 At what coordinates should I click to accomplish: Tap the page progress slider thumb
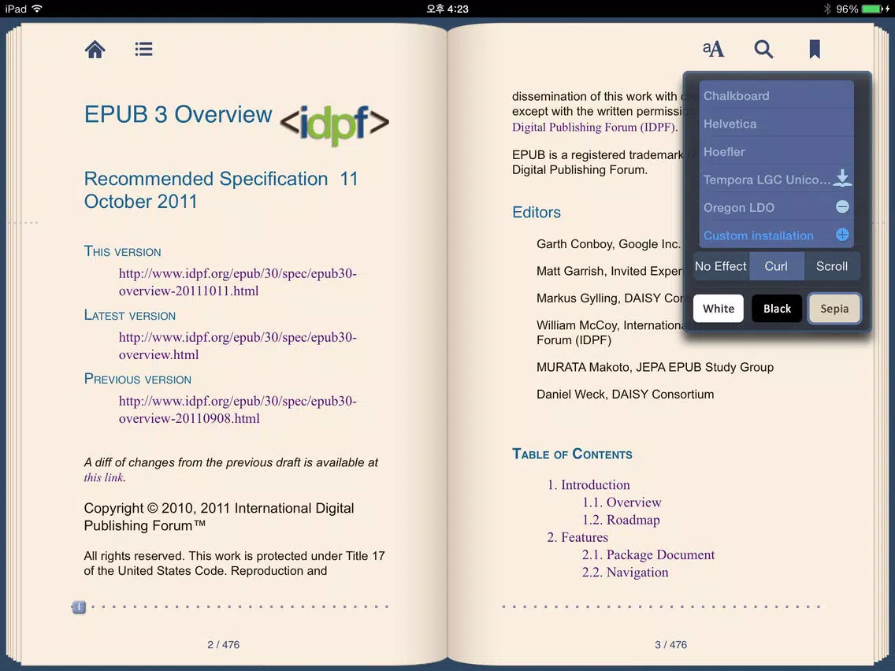79,607
